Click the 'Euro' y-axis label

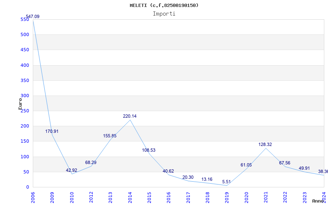[20, 104]
